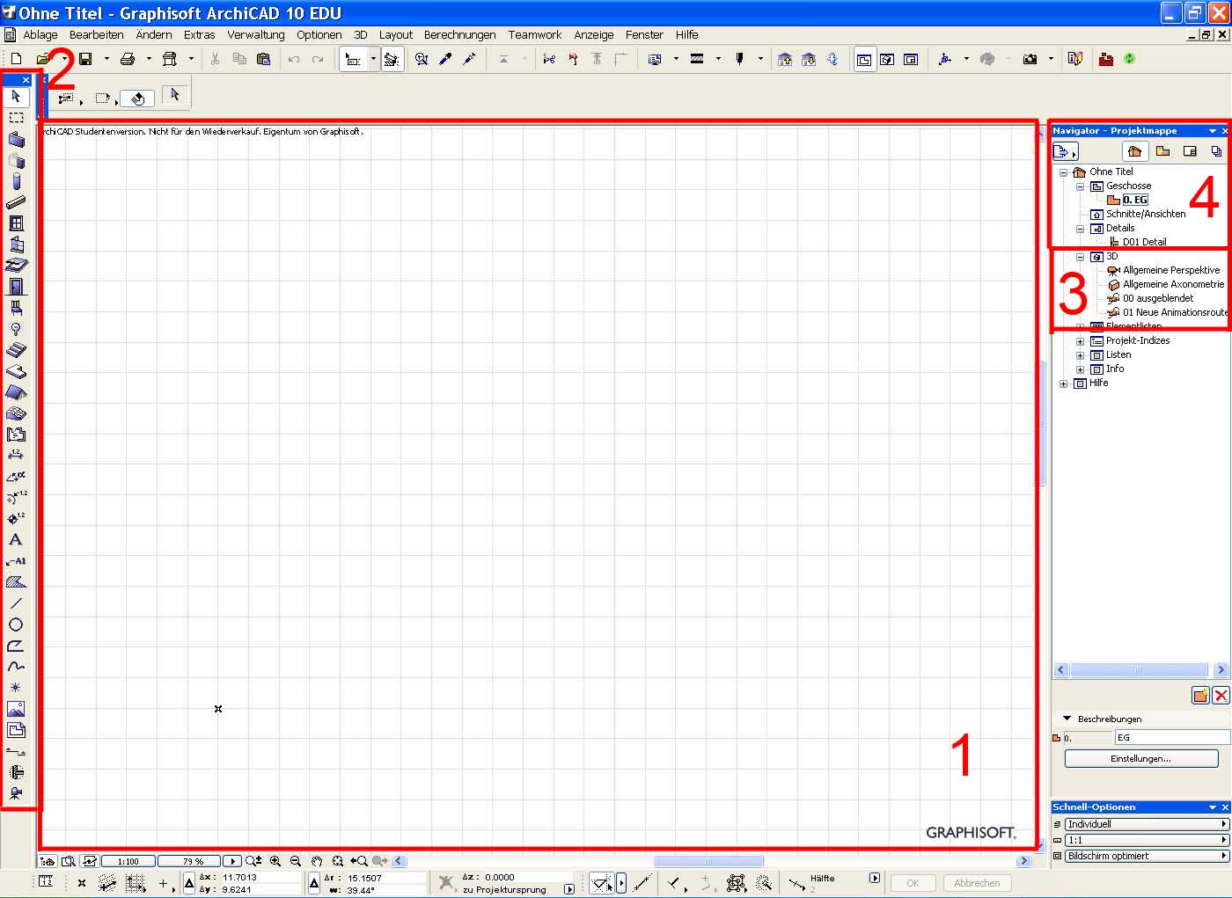Pick the Circle/Arc tool
The width and height of the screenshot is (1232, 898).
click(16, 624)
